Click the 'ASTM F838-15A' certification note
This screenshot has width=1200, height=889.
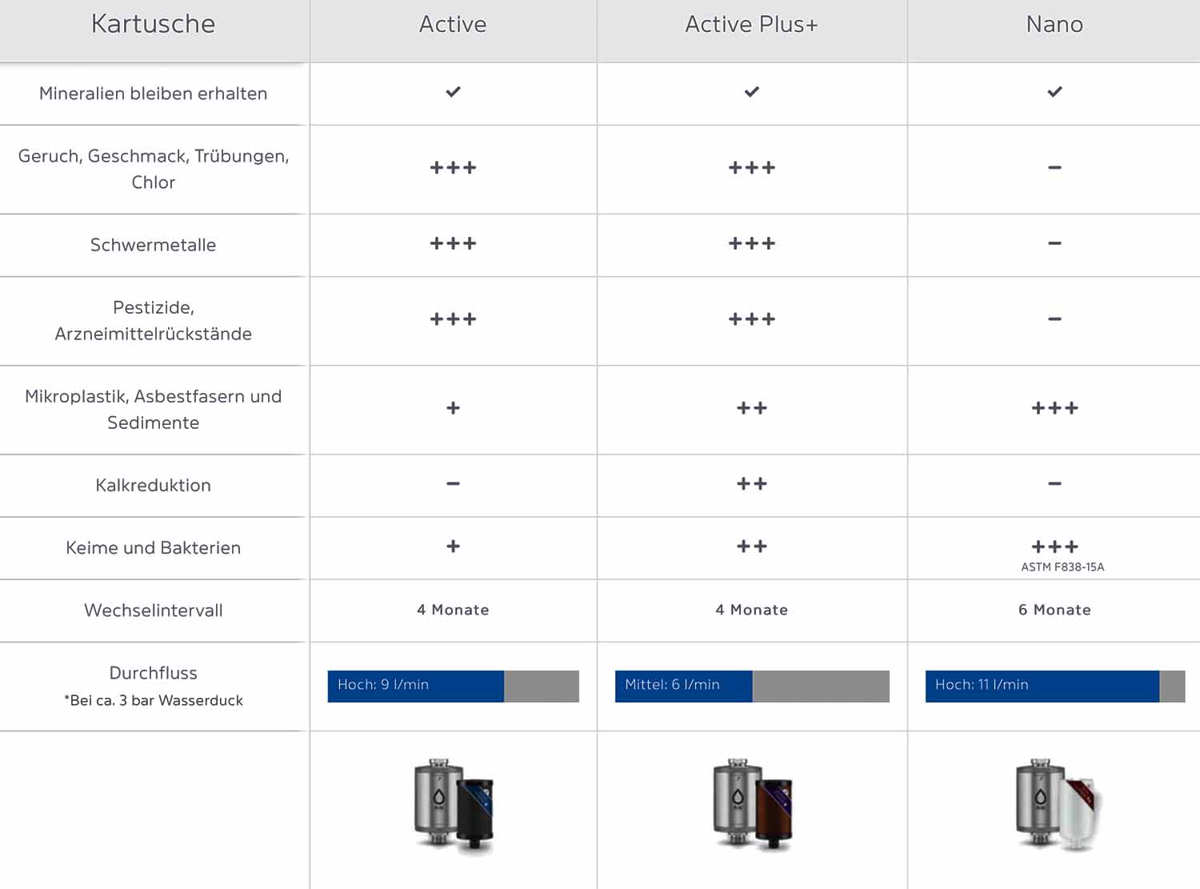[1062, 567]
